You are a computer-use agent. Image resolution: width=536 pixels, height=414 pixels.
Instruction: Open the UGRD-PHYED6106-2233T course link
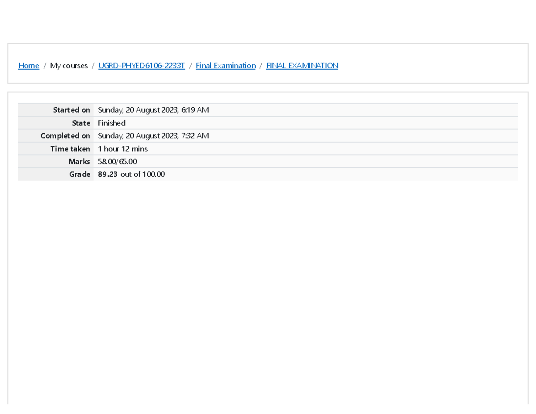(x=142, y=66)
